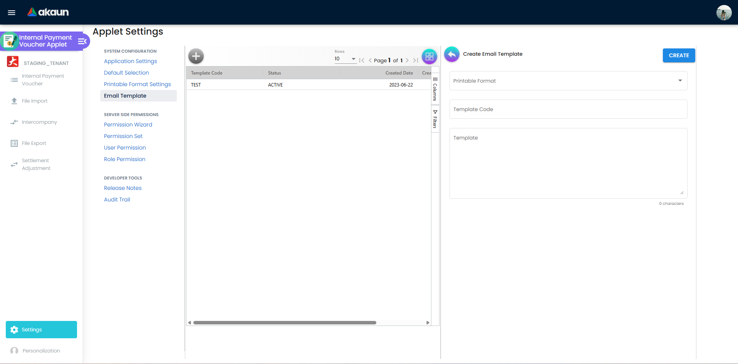
Task: Open the grid view layout icon
Action: 429,56
